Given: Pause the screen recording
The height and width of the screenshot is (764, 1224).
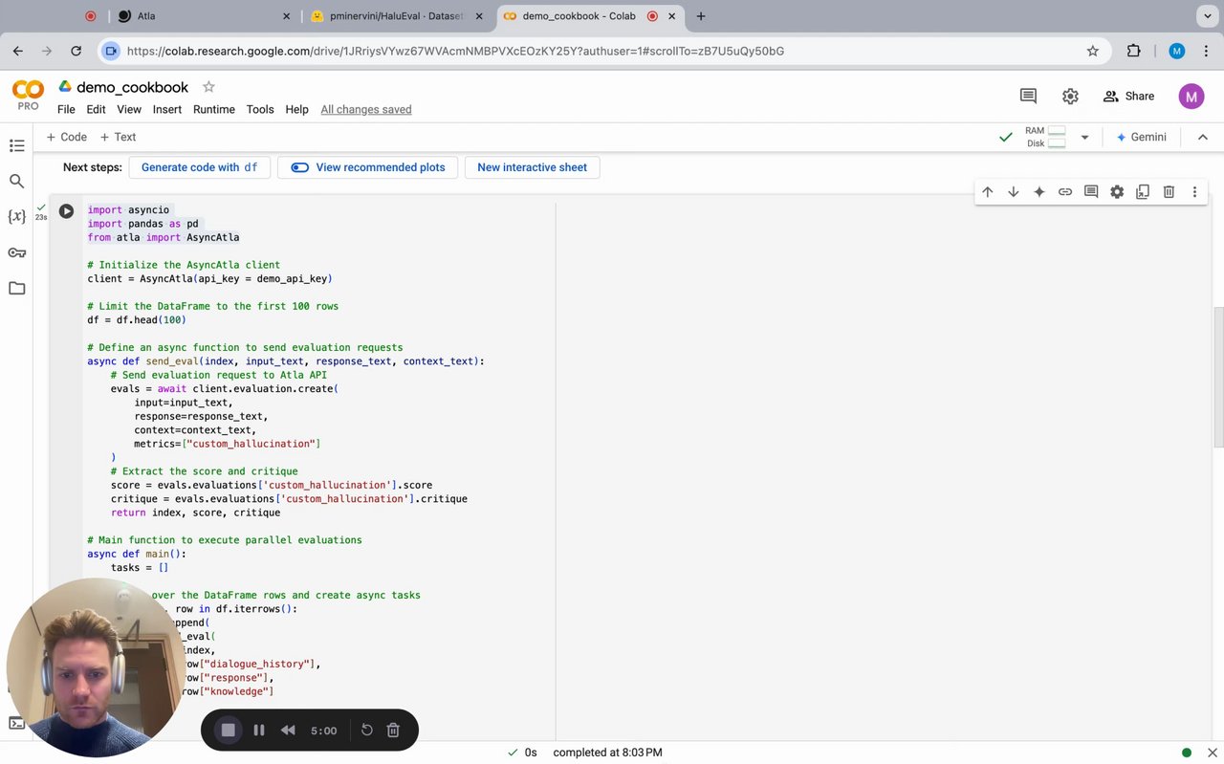Looking at the screenshot, I should click(x=259, y=731).
